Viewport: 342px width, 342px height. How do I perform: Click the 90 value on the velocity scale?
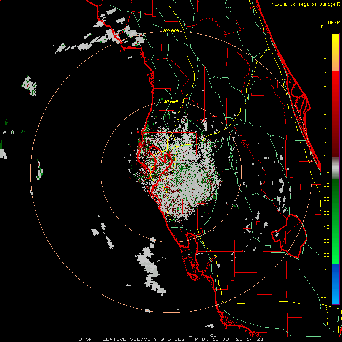(x=326, y=44)
